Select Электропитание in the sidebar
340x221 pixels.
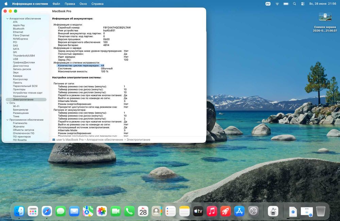pyautogui.click(x=26, y=100)
